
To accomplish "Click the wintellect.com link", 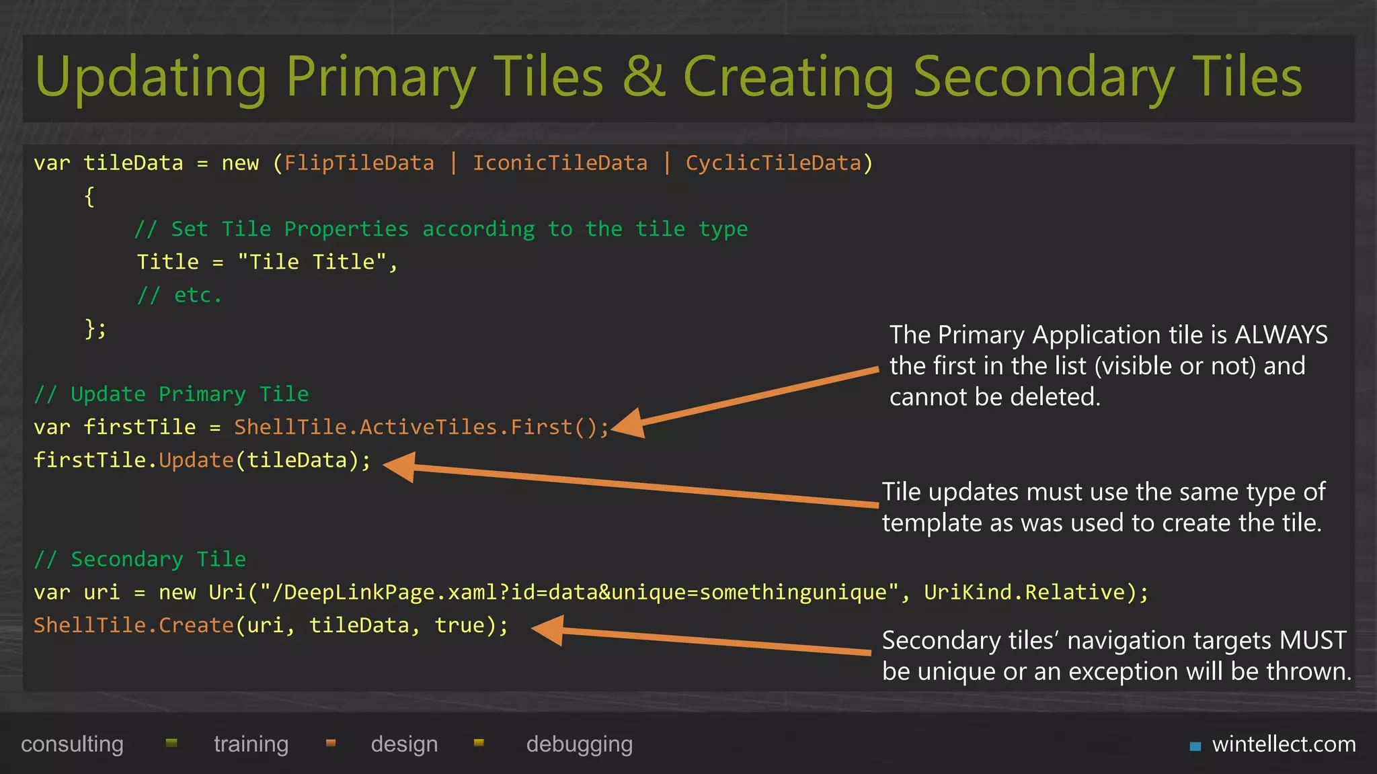I will tap(1283, 744).
